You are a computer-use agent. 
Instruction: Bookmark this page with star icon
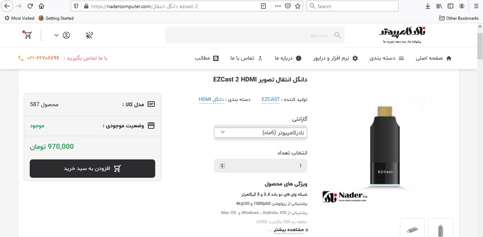298,6
